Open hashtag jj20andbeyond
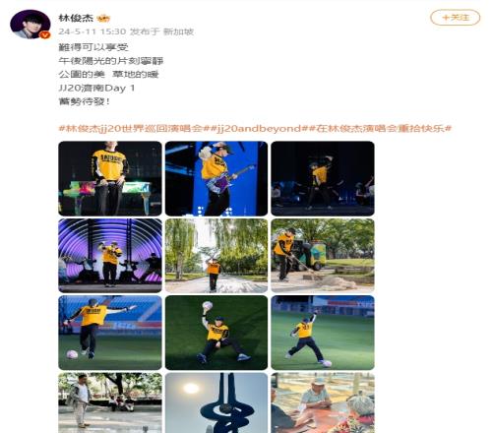Image resolution: width=492 pixels, height=433 pixels. pyautogui.click(x=259, y=128)
